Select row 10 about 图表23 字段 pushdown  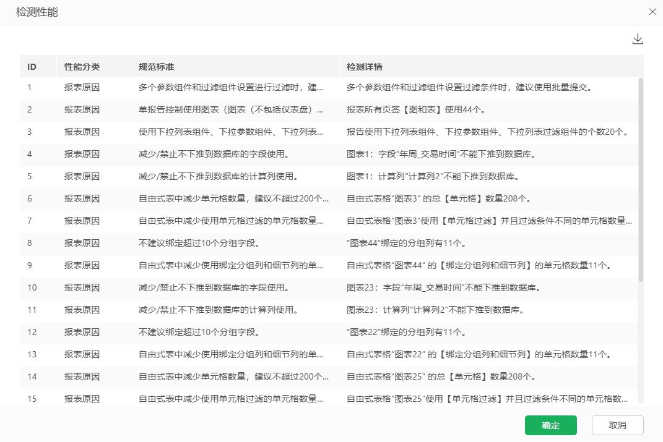click(329, 287)
